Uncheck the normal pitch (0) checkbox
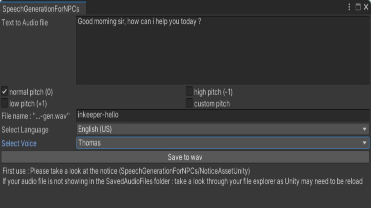Screen dimensions: 371x208 (x=5, y=92)
